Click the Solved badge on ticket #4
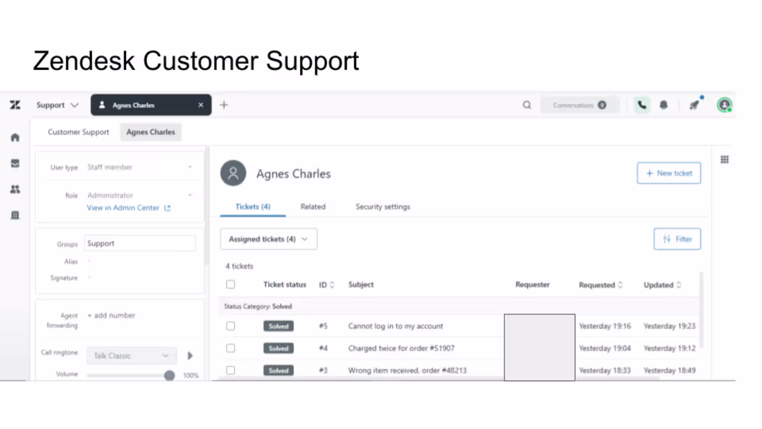Viewport: 762px width, 429px height. coord(278,348)
